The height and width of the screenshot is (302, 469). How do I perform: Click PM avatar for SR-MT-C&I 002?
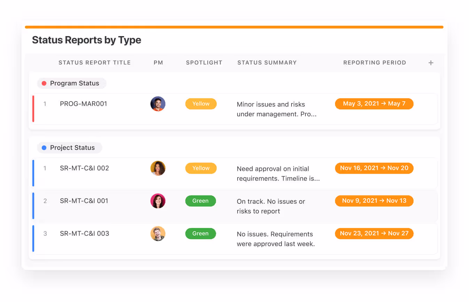click(x=158, y=168)
